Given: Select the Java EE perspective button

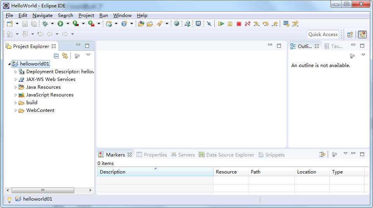Looking at the screenshot, I should click(362, 34).
